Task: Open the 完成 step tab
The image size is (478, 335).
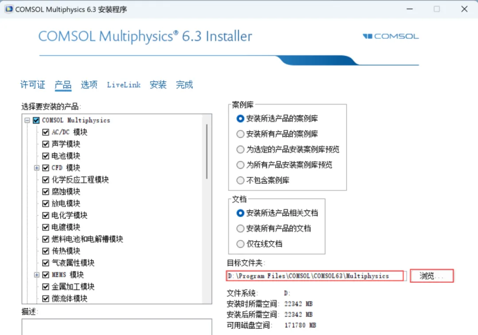Action: click(185, 84)
